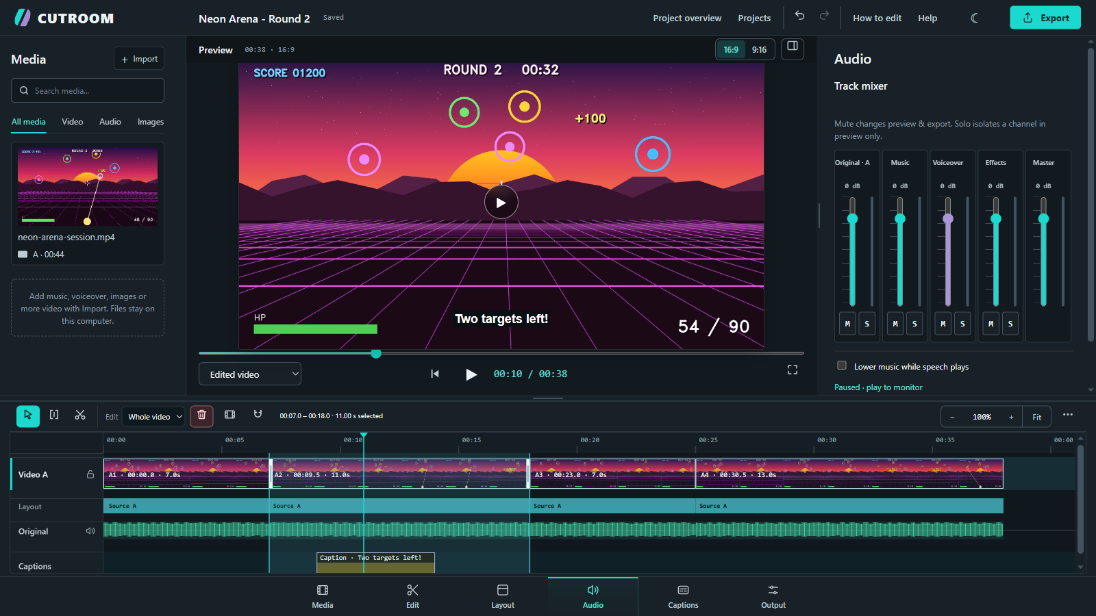Screen dimensions: 1096x616
Task: Toggle dark mode moon icon
Action: click(x=975, y=18)
